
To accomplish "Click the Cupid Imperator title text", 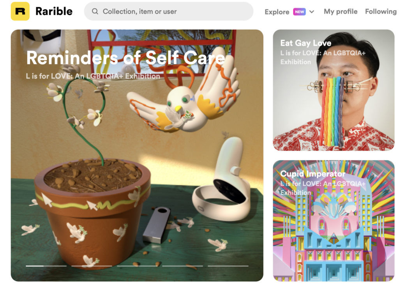I will (313, 174).
